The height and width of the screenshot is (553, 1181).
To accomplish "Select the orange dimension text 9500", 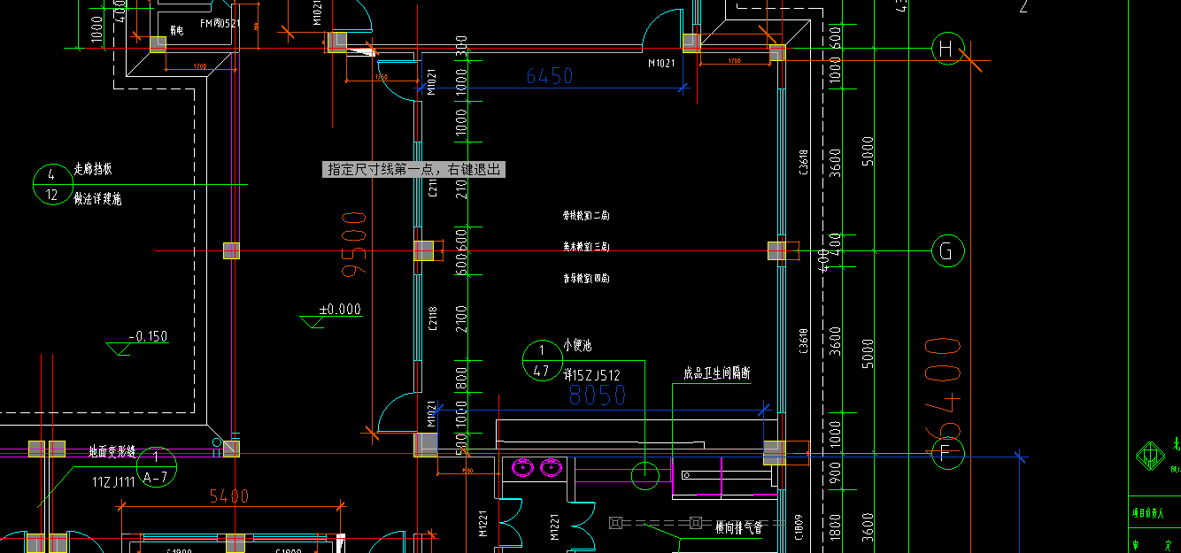I will 353,245.
